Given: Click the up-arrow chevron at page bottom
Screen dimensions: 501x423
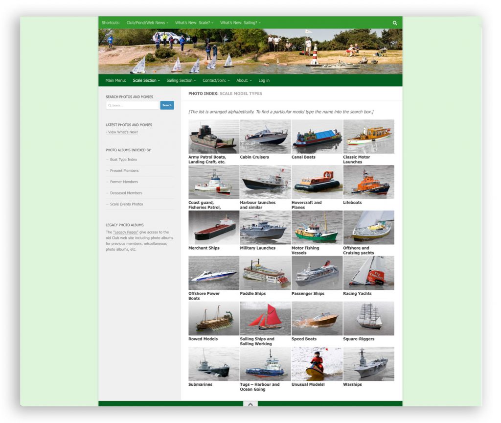Looking at the screenshot, I should 250,404.
